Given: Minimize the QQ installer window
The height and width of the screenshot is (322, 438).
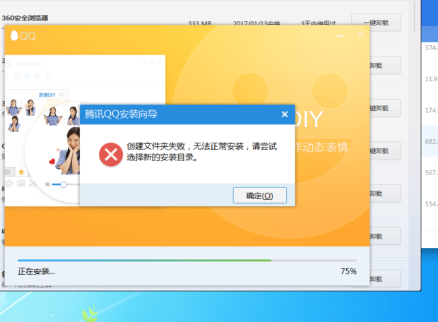Looking at the screenshot, I should [341, 36].
